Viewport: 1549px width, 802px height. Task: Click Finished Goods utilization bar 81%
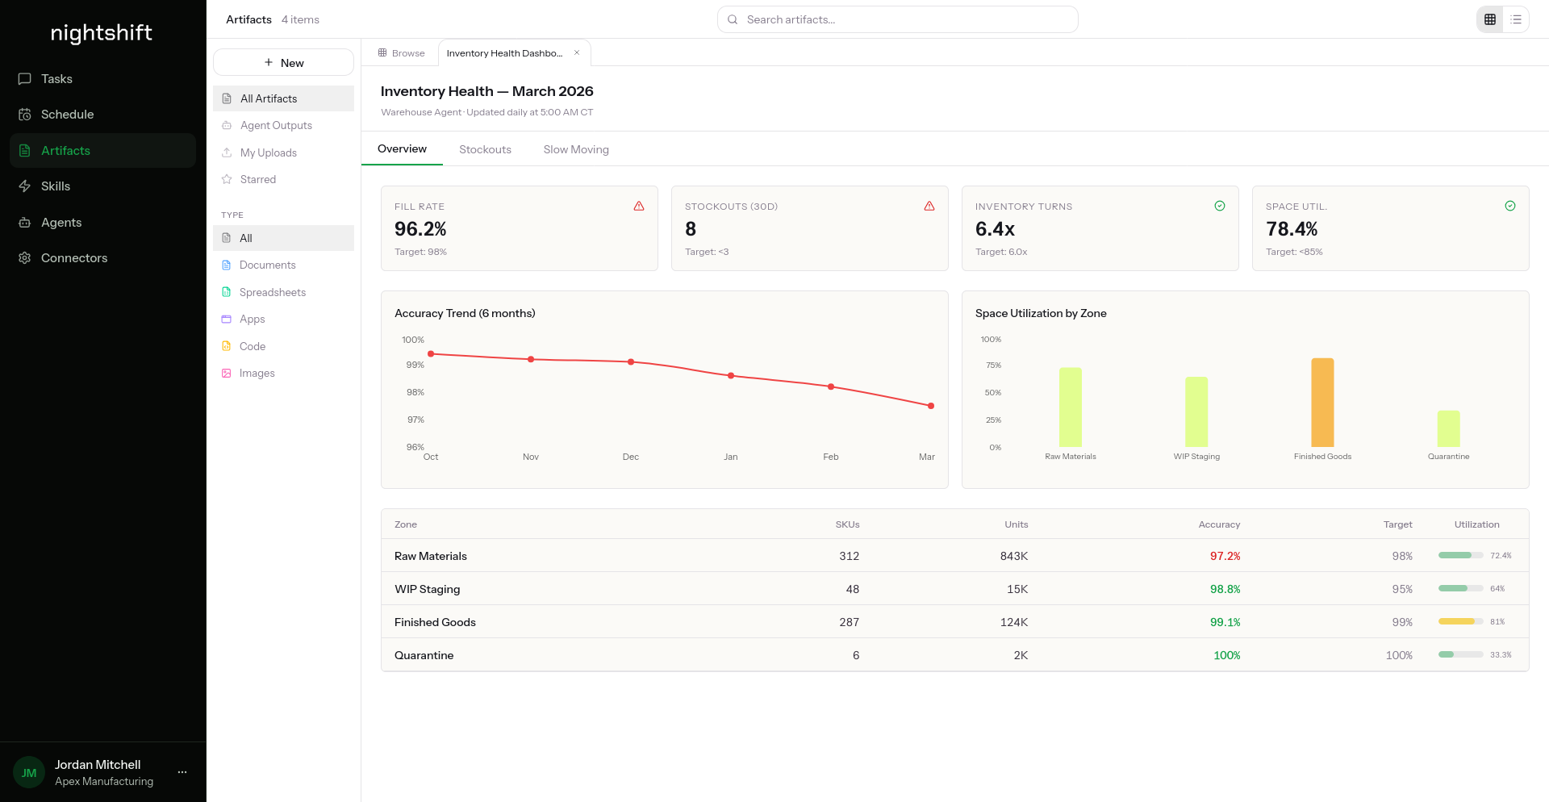pos(1460,621)
